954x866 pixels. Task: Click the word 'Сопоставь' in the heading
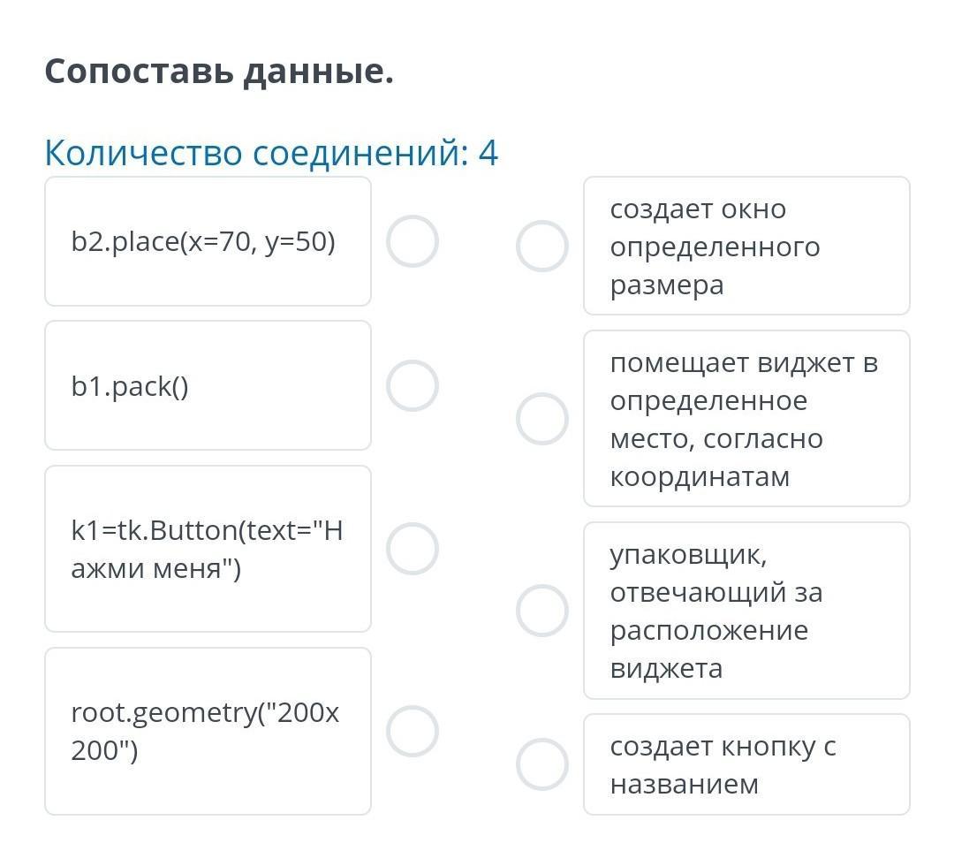coord(139,72)
